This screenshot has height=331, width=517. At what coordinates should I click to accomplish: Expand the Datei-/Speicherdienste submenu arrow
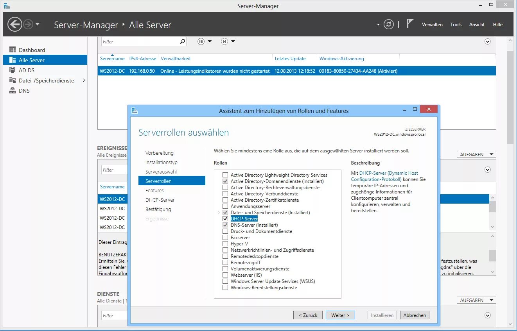[84, 81]
